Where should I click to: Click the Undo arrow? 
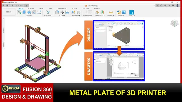17,5
